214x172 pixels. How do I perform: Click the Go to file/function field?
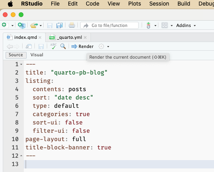point(109,25)
